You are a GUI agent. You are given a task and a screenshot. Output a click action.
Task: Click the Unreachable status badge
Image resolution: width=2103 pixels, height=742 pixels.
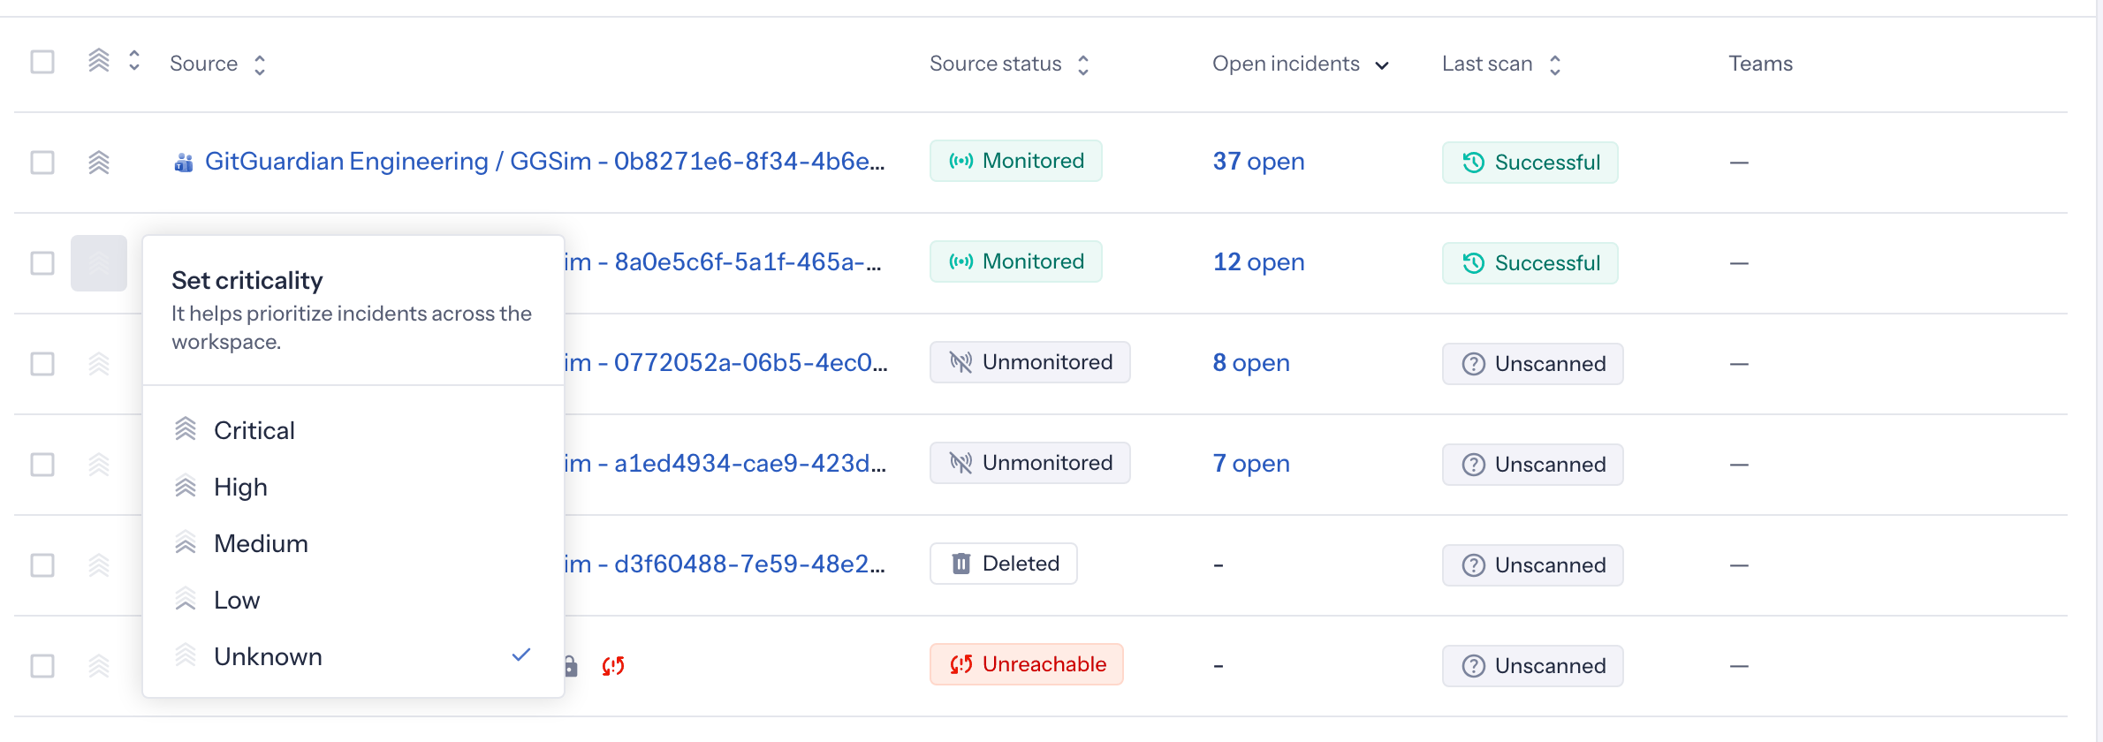1027,664
